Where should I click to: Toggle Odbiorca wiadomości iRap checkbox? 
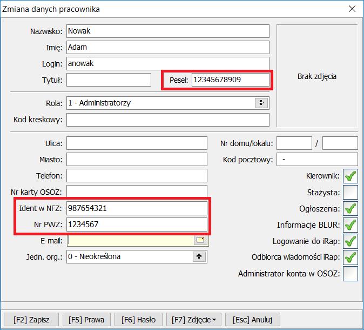(x=350, y=258)
